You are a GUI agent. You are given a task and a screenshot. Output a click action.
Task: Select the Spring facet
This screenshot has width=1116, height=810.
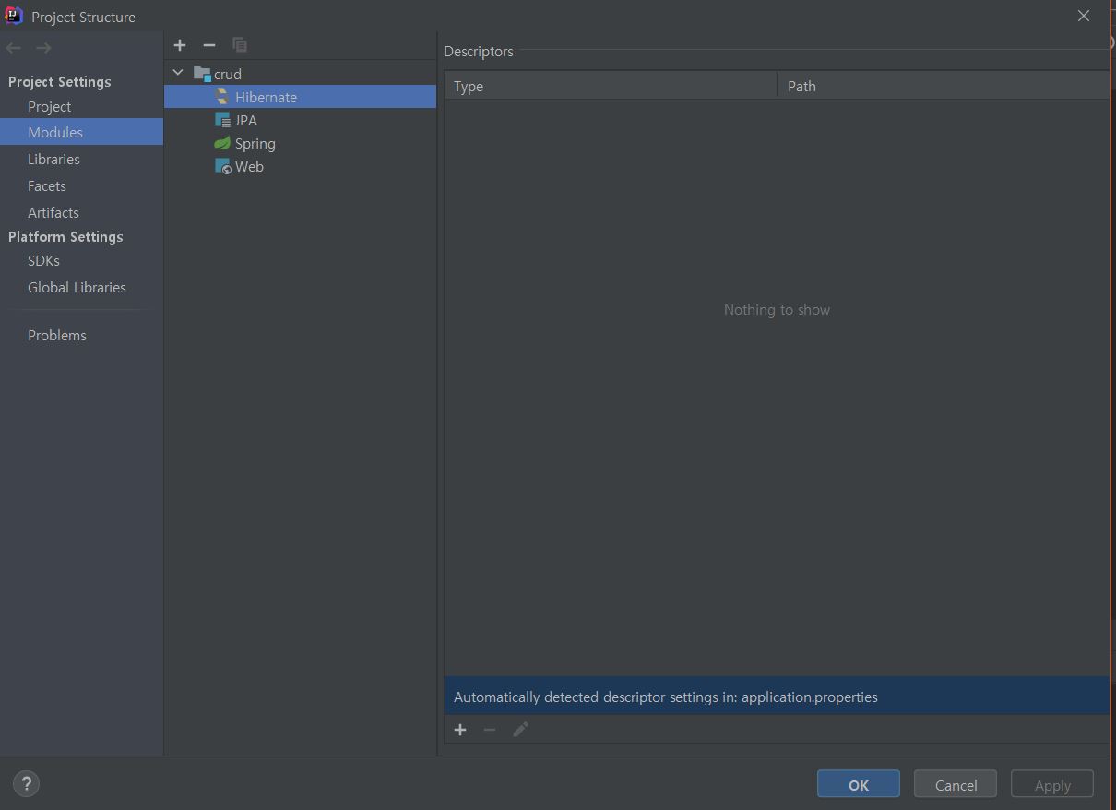[300, 143]
